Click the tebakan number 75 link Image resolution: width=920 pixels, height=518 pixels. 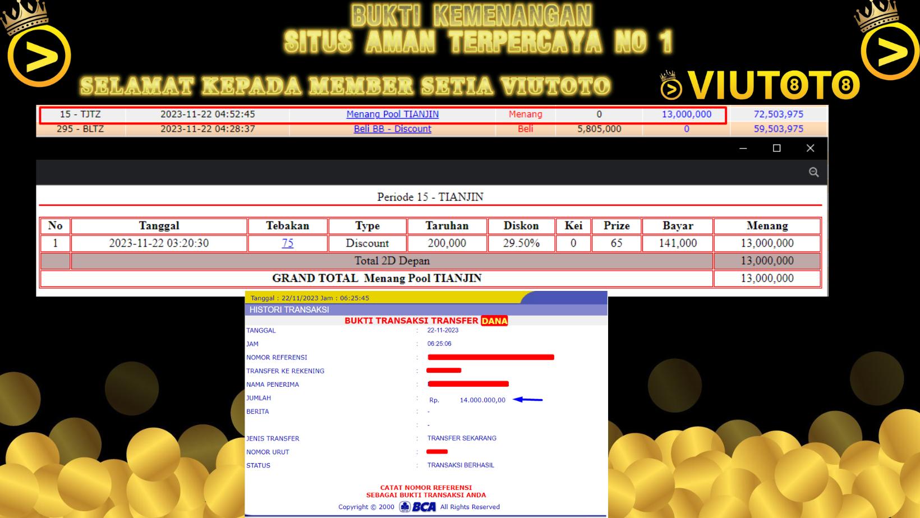(x=287, y=243)
